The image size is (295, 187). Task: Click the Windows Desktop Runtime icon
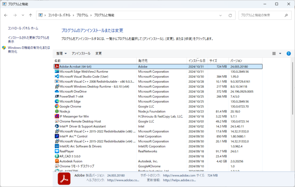57,86
